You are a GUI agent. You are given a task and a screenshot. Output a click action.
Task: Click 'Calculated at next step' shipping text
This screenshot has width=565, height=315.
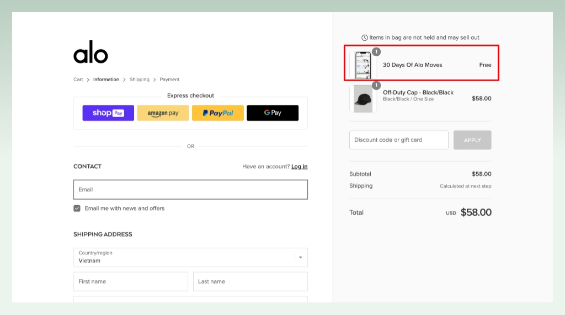tap(466, 186)
